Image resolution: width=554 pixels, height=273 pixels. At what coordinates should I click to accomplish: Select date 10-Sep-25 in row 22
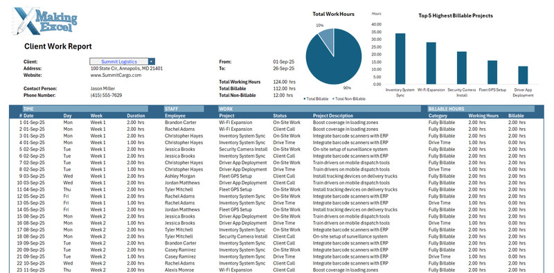(34, 263)
